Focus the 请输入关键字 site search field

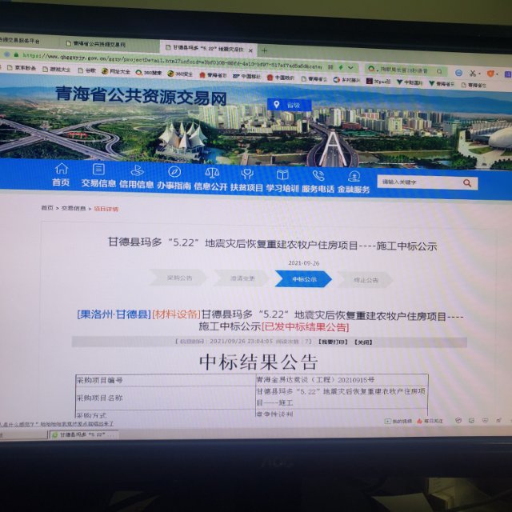(419, 182)
